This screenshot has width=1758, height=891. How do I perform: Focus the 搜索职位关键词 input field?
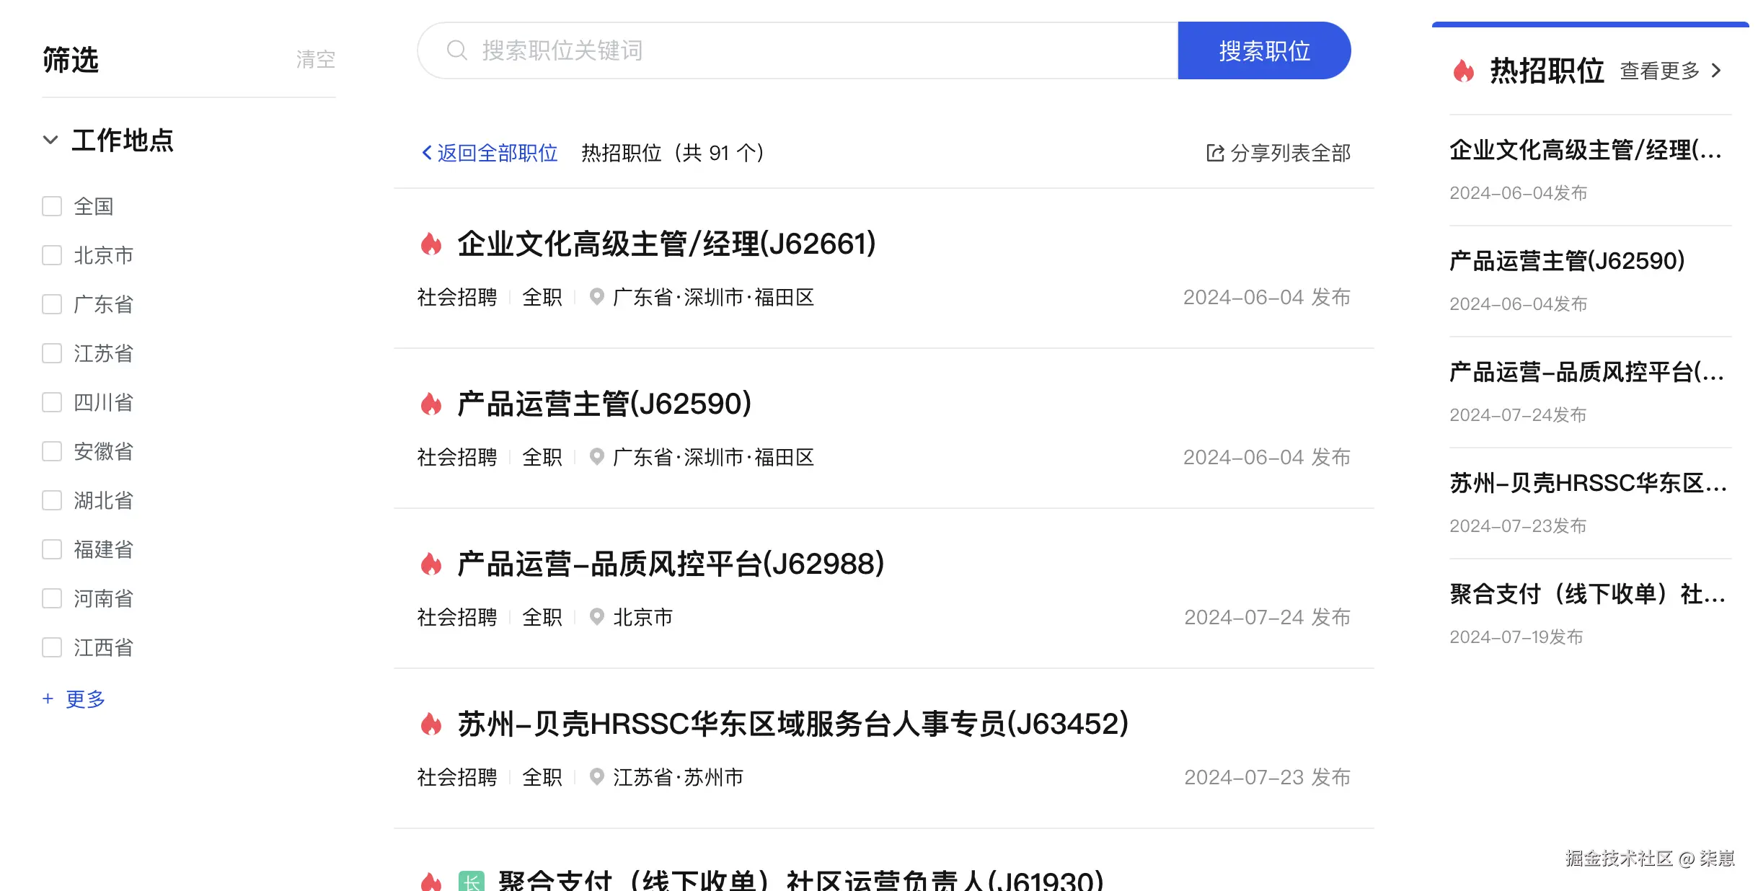793,50
